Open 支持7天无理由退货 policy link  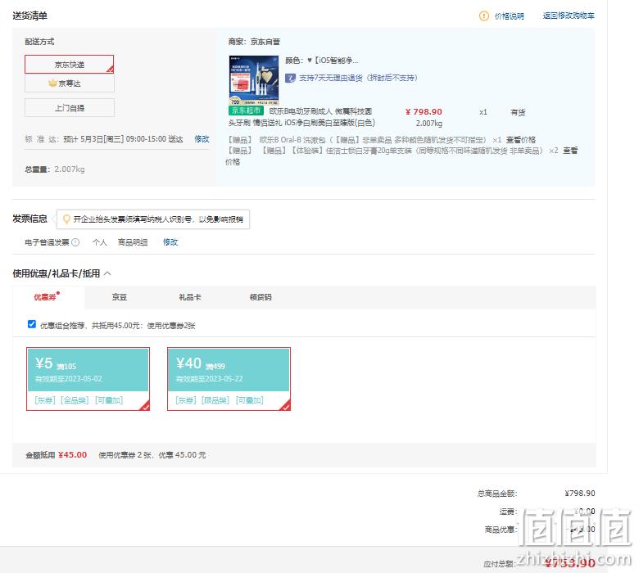pyautogui.click(x=358, y=78)
